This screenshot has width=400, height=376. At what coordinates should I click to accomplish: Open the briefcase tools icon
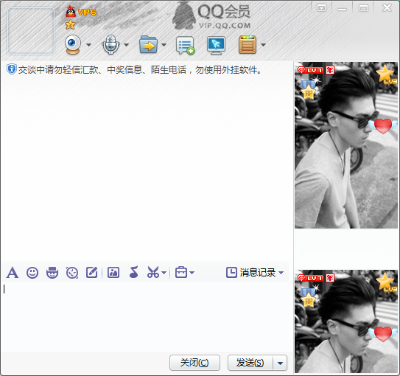click(181, 272)
